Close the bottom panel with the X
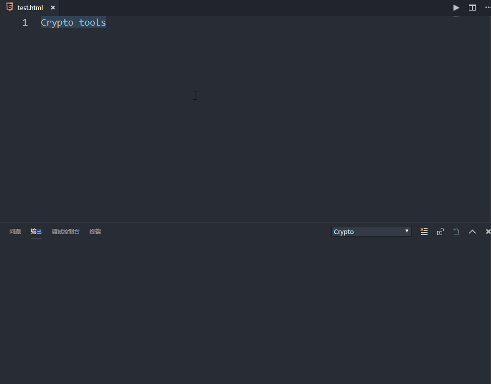Screen dimensions: 491x384 (488, 232)
